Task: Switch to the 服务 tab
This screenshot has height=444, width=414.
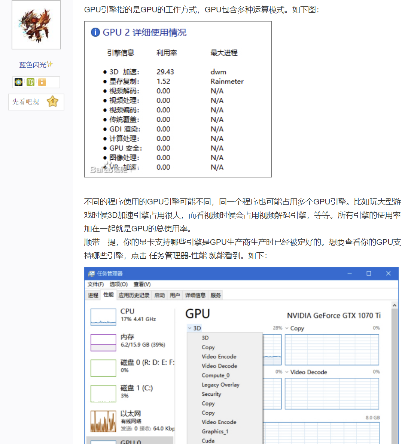Action: pos(216,295)
